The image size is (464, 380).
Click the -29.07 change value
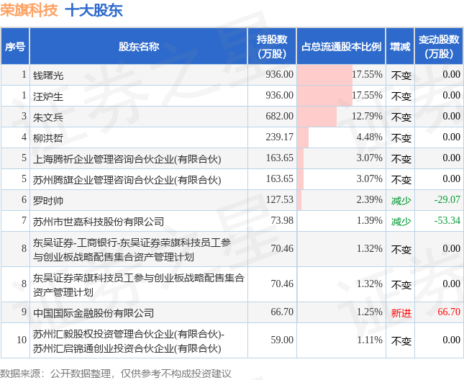(447, 199)
